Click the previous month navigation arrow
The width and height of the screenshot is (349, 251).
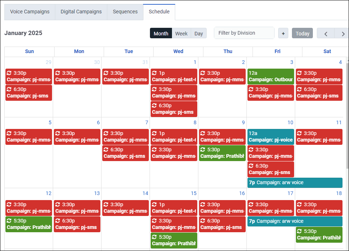(x=326, y=33)
